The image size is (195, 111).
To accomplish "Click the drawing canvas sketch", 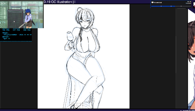I will [84, 56].
